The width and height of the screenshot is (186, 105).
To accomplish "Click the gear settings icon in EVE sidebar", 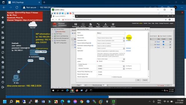I will point(3,77).
